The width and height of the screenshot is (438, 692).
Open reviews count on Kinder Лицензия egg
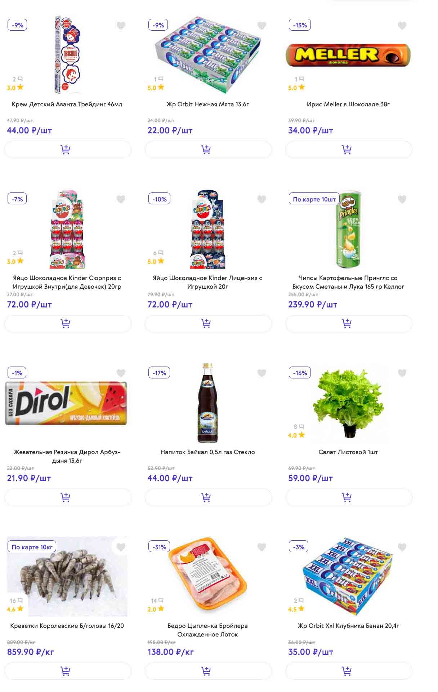(x=158, y=253)
